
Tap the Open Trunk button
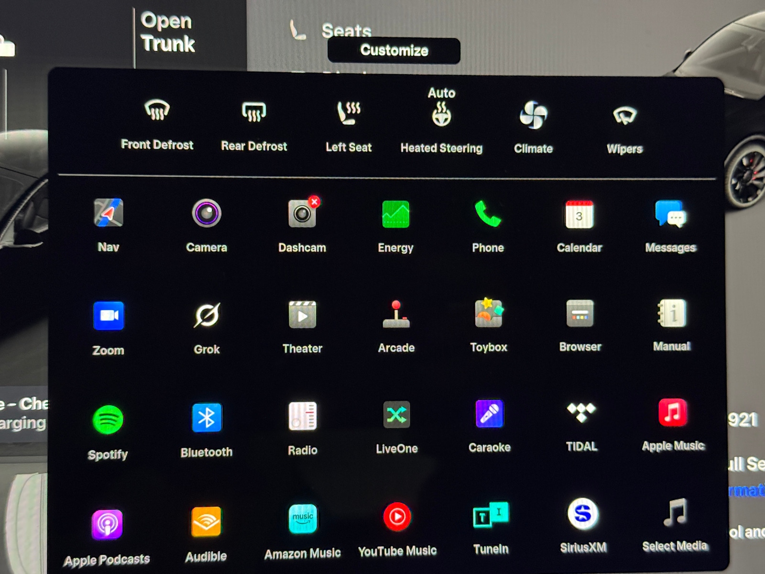(168, 32)
